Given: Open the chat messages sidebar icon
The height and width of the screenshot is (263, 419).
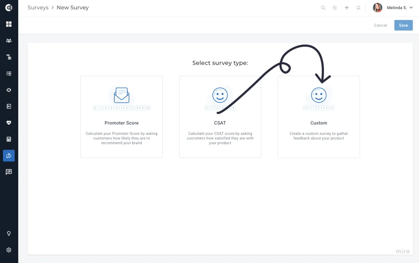Looking at the screenshot, I should tap(9, 172).
